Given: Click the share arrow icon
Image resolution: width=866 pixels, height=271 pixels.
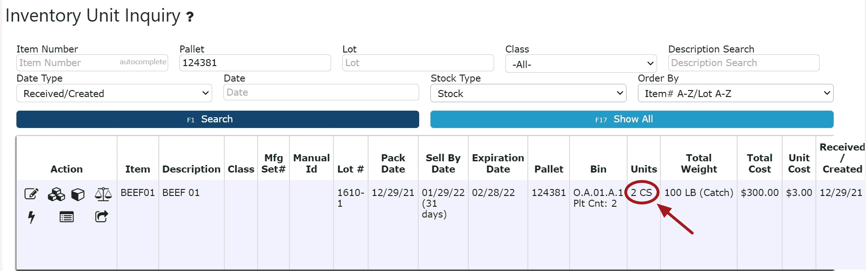Looking at the screenshot, I should 102,217.
